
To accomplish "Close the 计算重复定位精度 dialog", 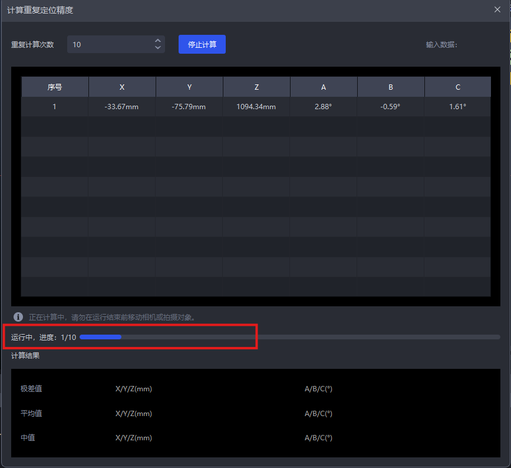I will [498, 10].
